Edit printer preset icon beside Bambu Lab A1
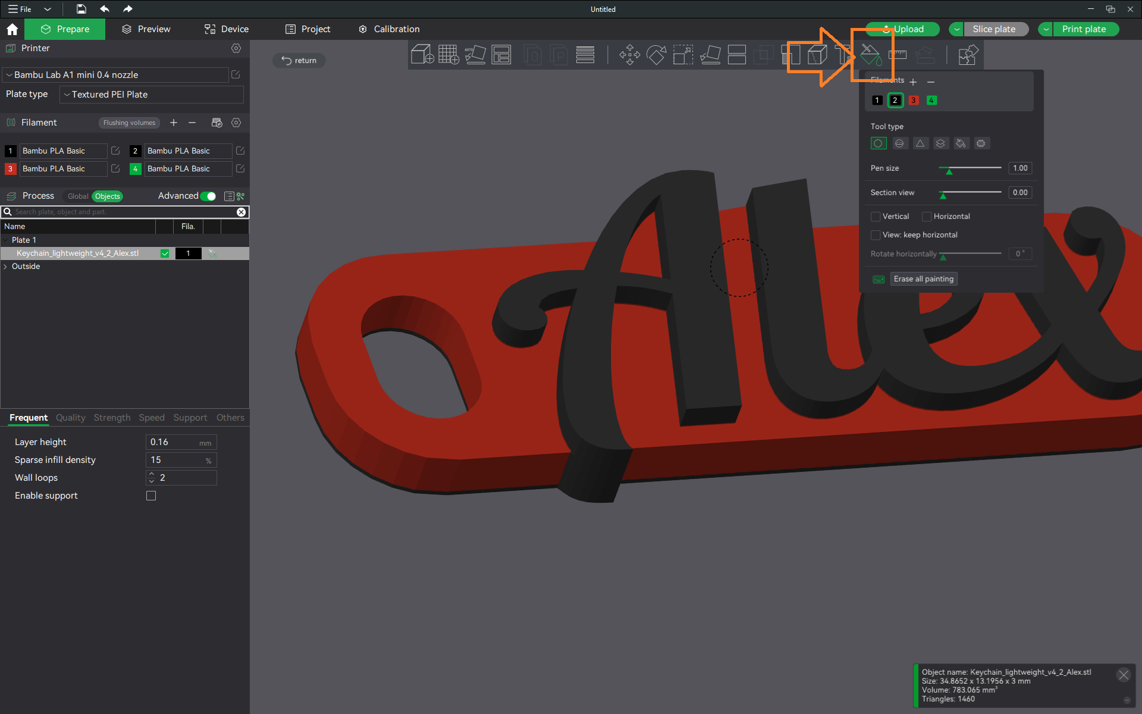 click(x=236, y=74)
